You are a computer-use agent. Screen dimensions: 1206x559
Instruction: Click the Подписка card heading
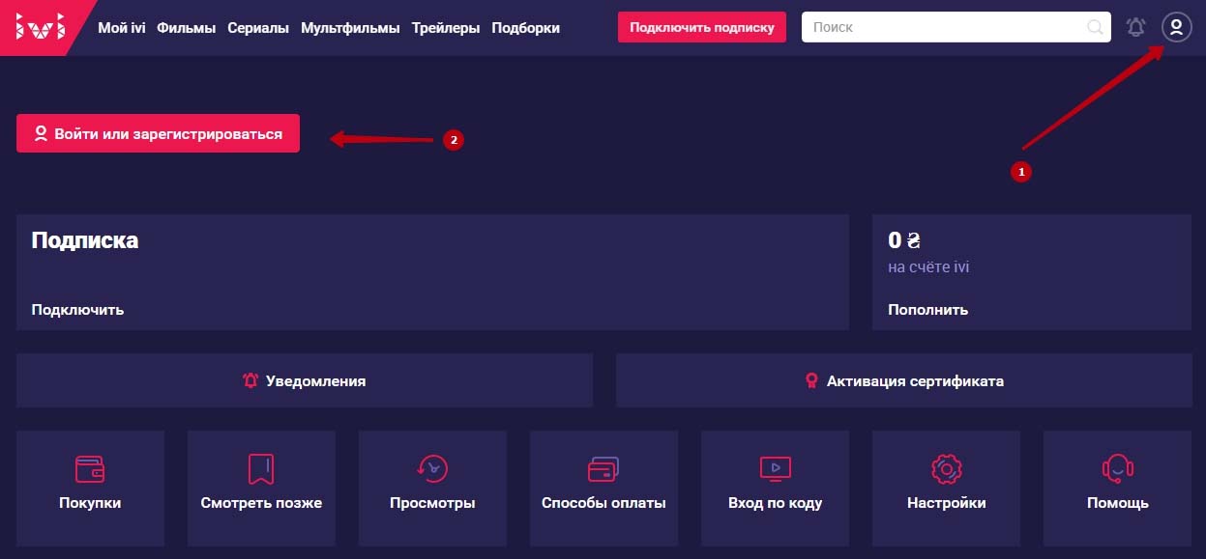[x=84, y=240]
